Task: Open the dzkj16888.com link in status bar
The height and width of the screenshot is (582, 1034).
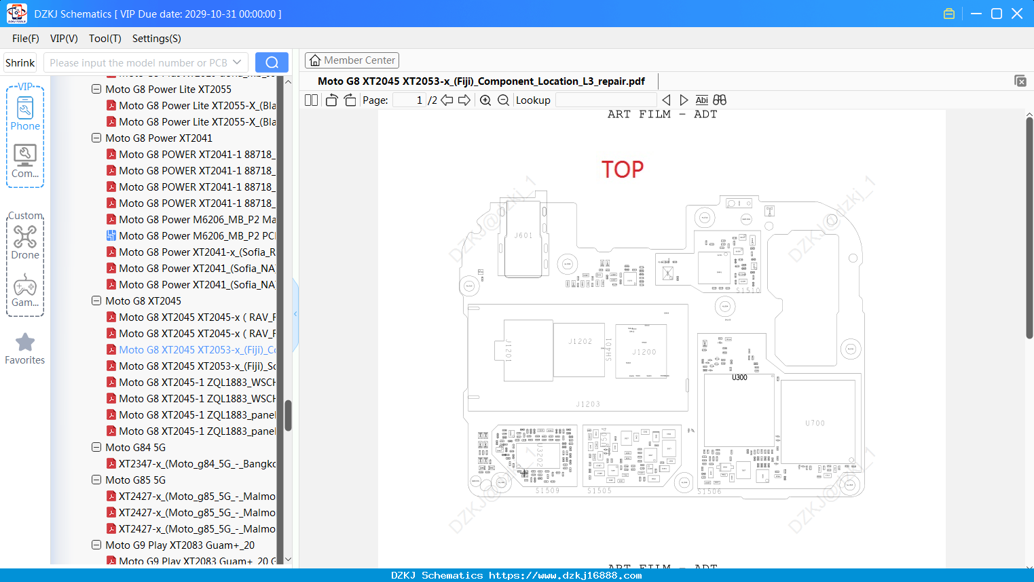Action: 565,575
